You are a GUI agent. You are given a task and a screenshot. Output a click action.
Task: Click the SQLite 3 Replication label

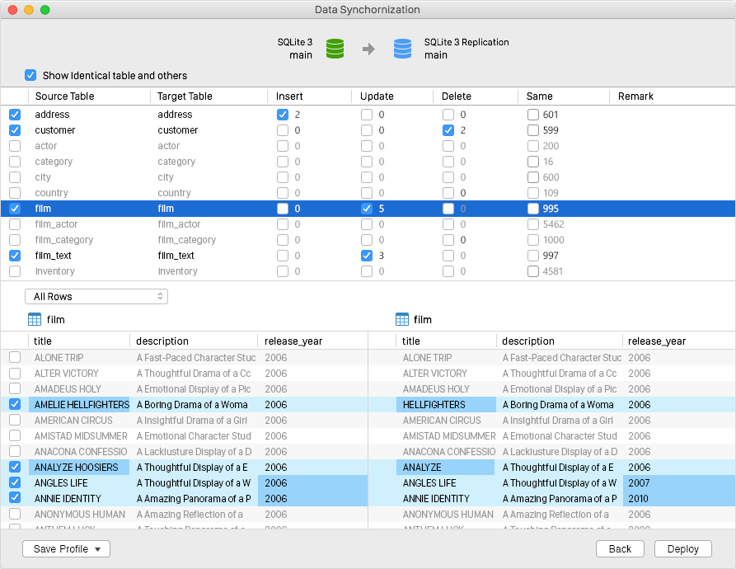(x=466, y=42)
